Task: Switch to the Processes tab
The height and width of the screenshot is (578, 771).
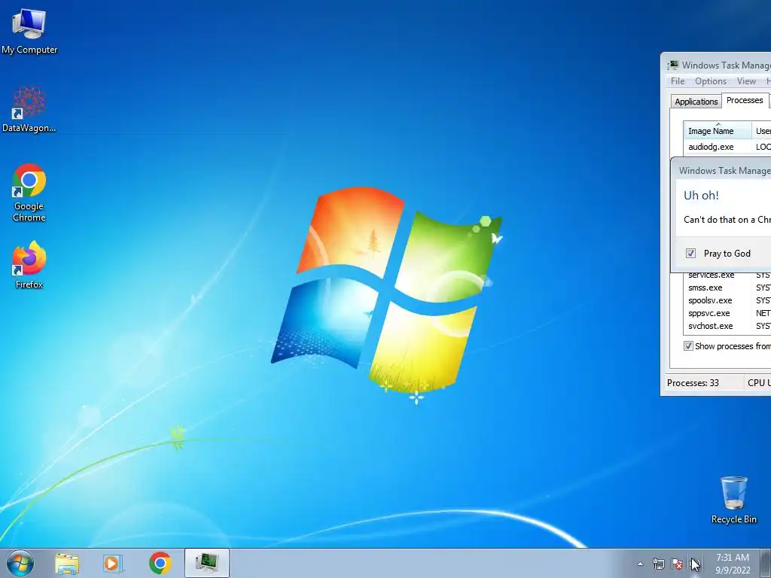Action: pyautogui.click(x=745, y=100)
